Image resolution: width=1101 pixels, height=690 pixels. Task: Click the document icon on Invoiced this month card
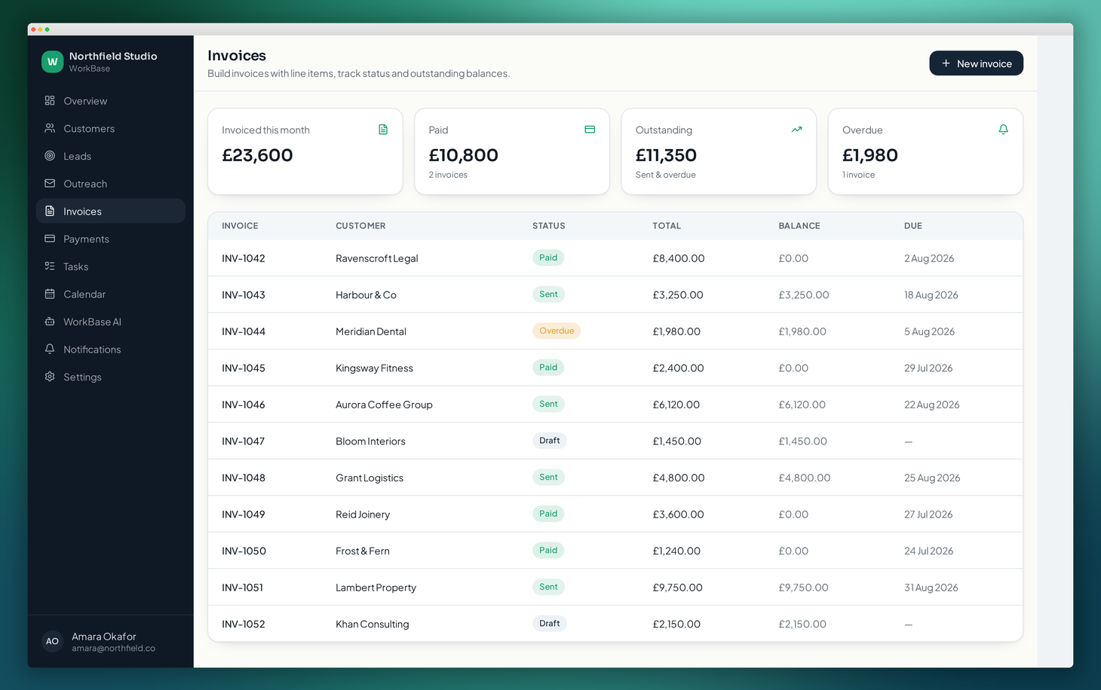tap(383, 130)
